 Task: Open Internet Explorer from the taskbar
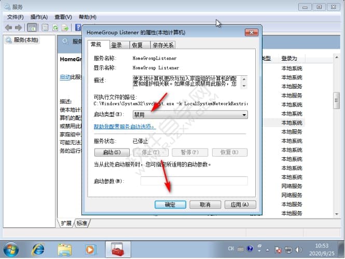(x=38, y=250)
